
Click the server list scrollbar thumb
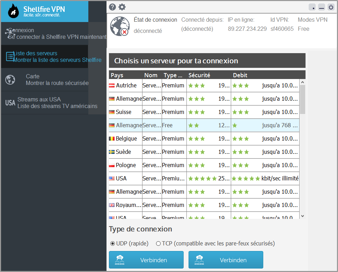click(x=302, y=100)
